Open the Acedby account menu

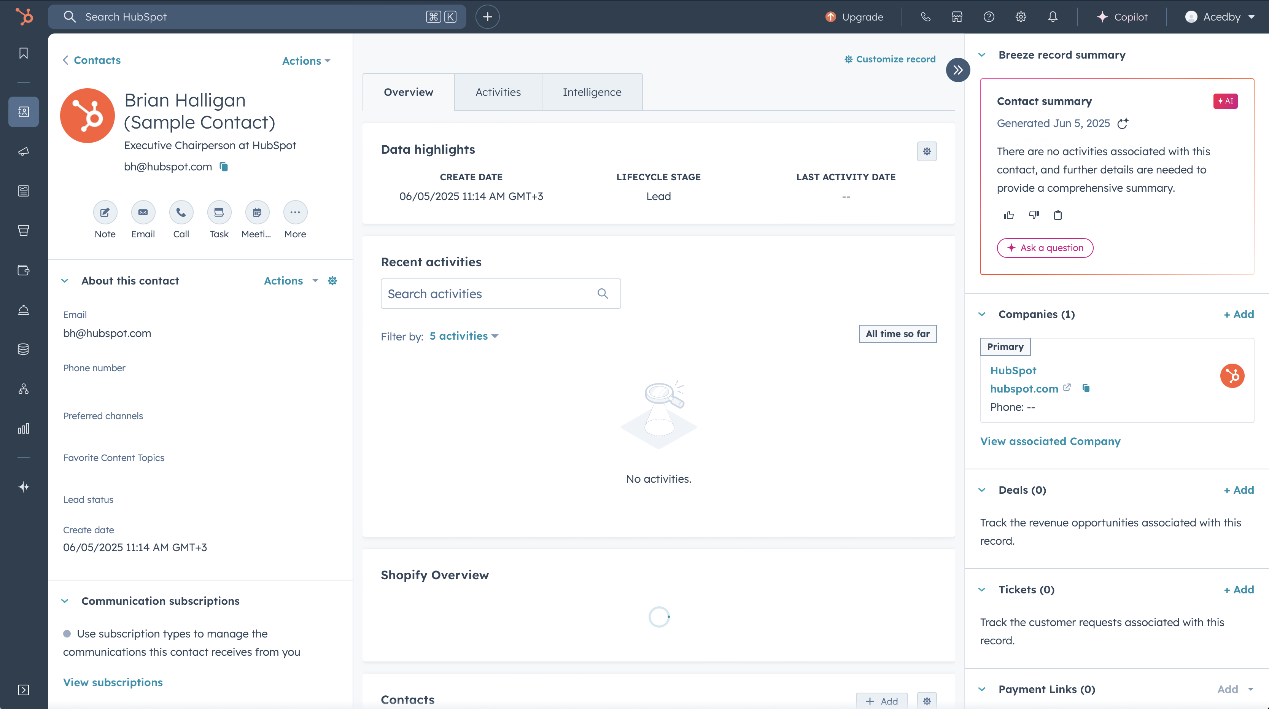[1220, 17]
